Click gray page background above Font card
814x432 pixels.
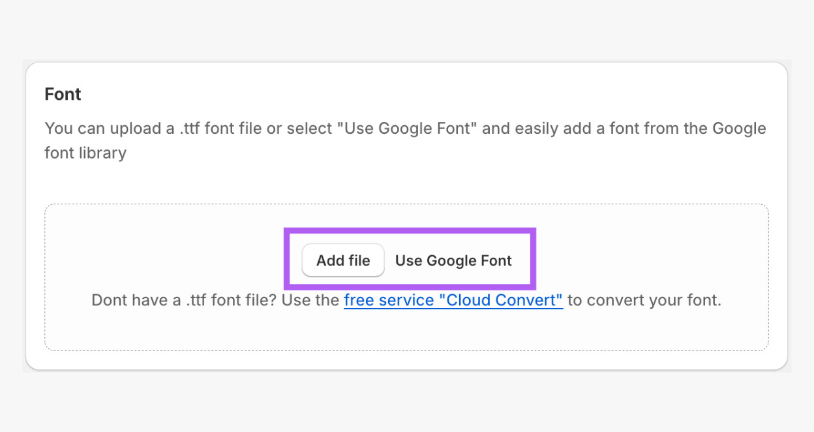point(406,29)
